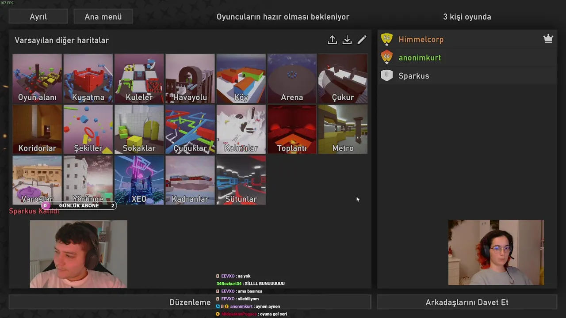Click the GÜNLÜK ABONE counter bar
This screenshot has height=318, width=566.
click(x=79, y=205)
